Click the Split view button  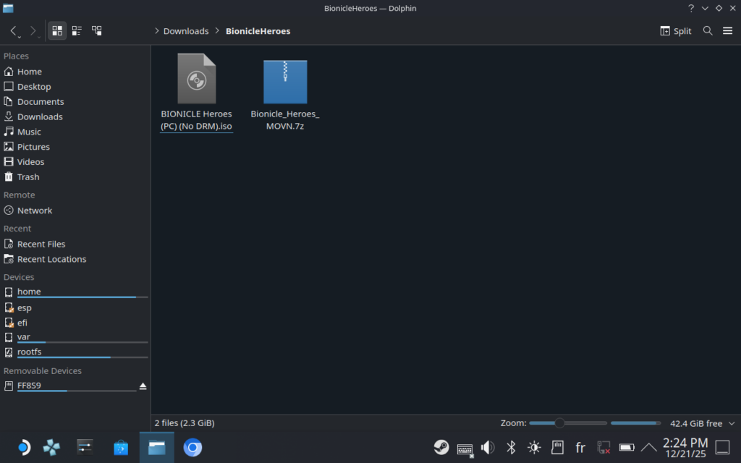tap(676, 31)
